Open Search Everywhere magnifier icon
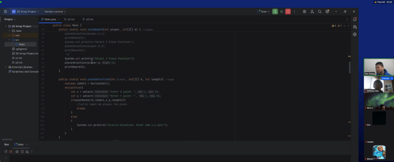394x162 pixels. pyautogui.click(x=319, y=11)
